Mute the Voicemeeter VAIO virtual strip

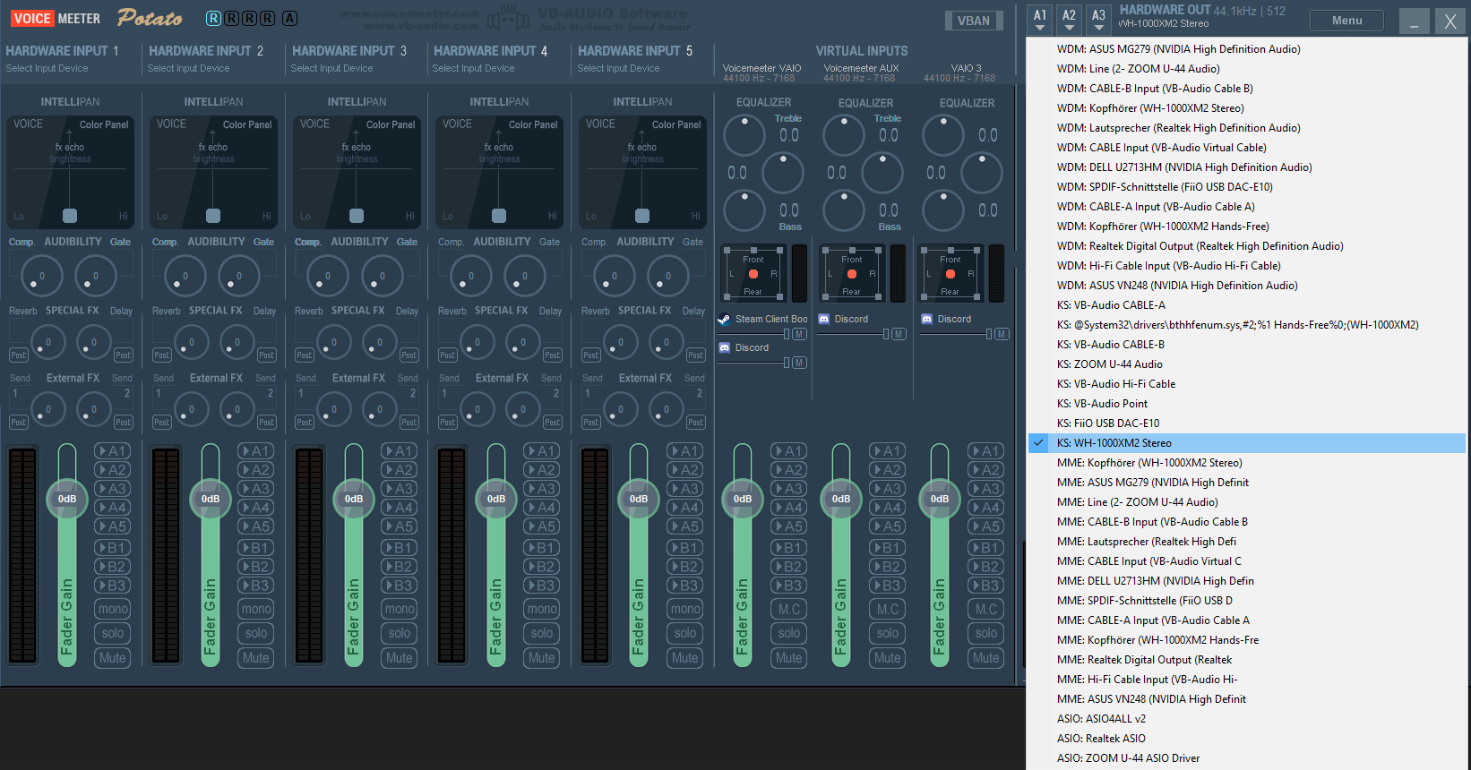point(789,657)
